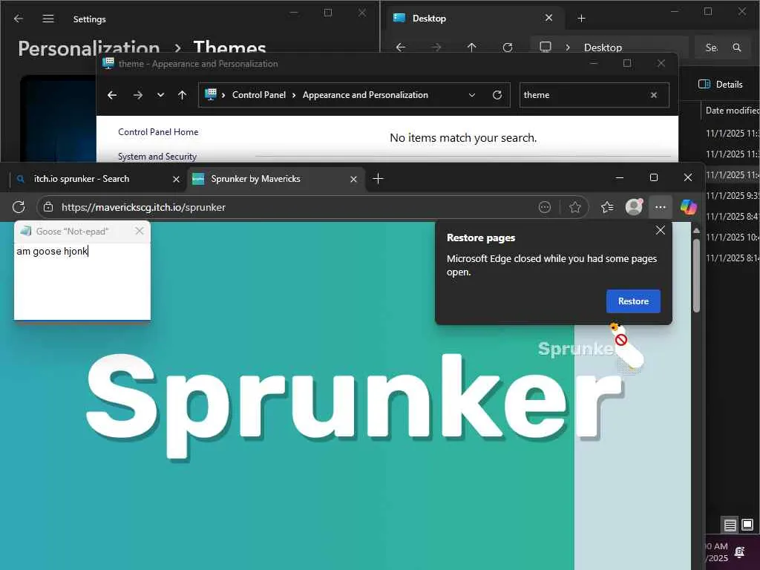Screen dimensions: 760x570
Task: Open Edge profile avatar
Action: (x=634, y=207)
